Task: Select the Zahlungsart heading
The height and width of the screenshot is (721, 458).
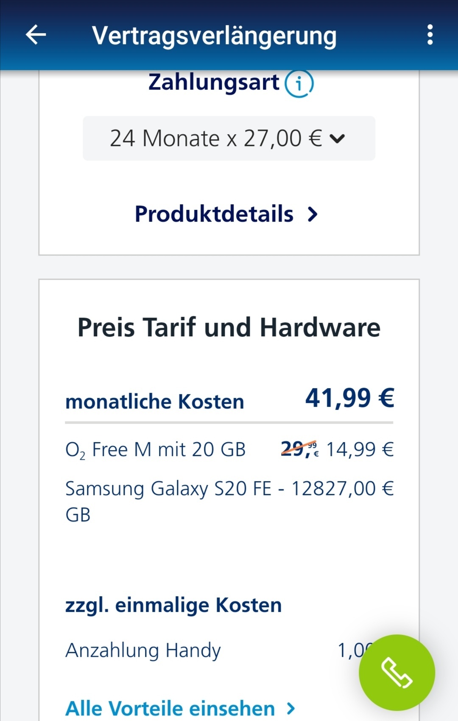Action: click(214, 82)
